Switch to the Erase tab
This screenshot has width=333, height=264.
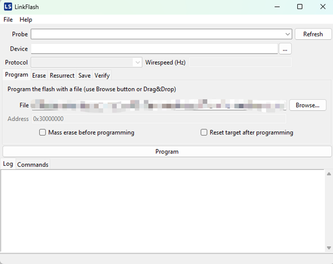pos(39,75)
